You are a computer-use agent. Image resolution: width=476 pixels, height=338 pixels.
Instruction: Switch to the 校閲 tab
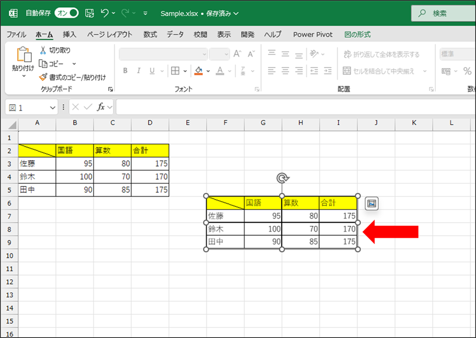pos(201,35)
